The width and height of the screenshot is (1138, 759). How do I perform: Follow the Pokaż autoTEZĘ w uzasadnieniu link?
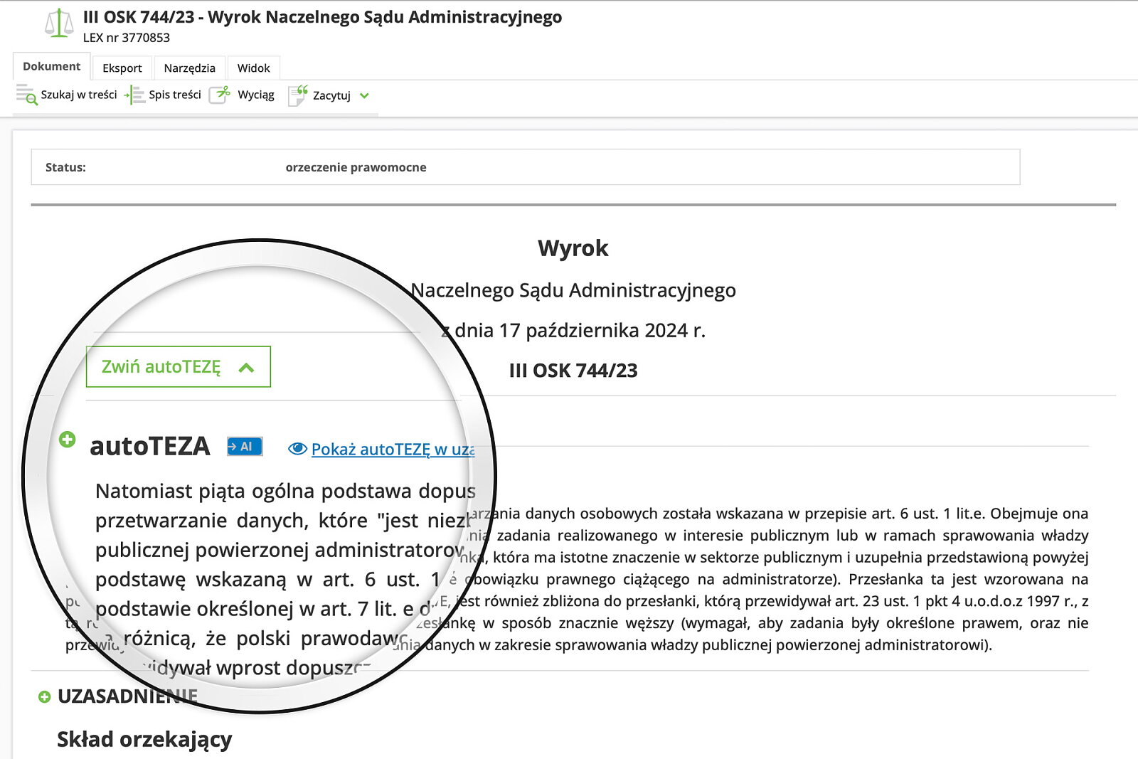393,450
